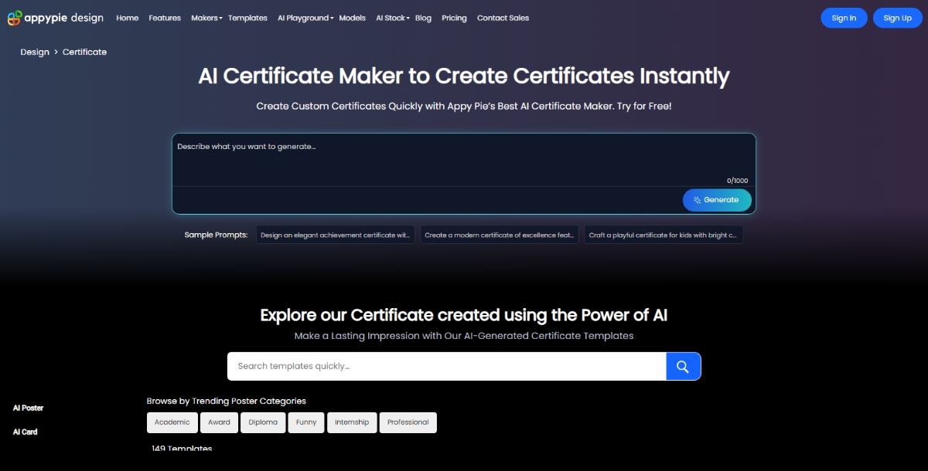Open the Templates nav item
The width and height of the screenshot is (928, 471).
click(247, 18)
